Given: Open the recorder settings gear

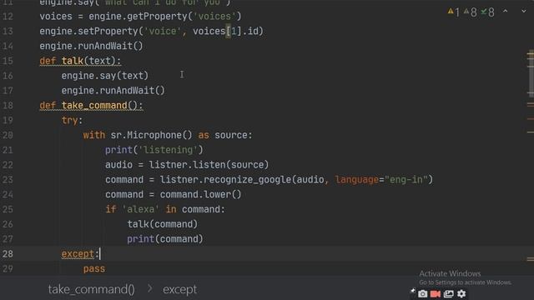Looking at the screenshot, I should (x=461, y=294).
